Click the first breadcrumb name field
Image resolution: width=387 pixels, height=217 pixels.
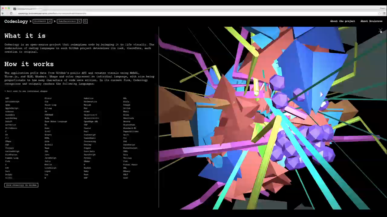tap(40, 21)
